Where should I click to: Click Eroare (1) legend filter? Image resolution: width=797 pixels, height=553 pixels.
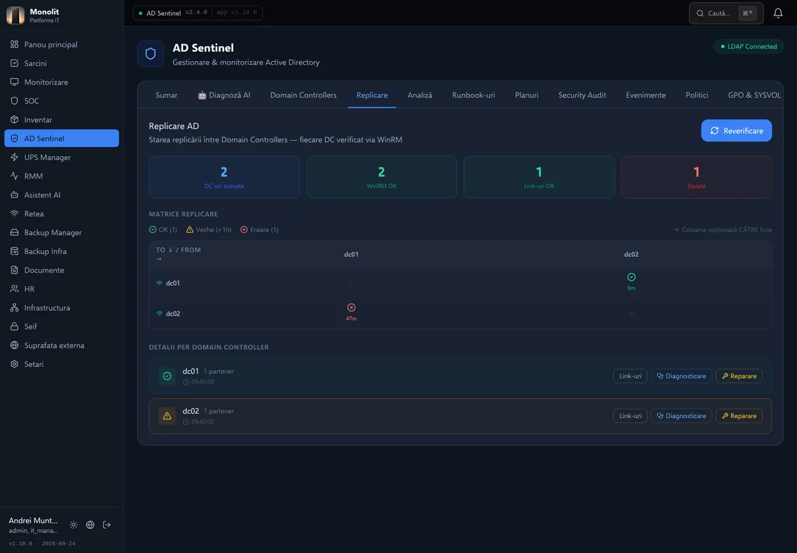pos(259,230)
